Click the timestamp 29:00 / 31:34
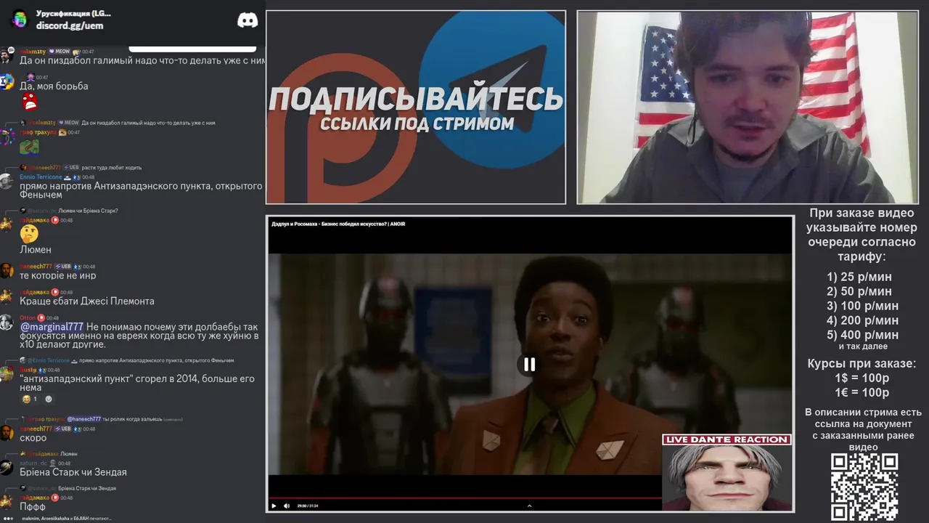The width and height of the screenshot is (929, 523). click(308, 506)
